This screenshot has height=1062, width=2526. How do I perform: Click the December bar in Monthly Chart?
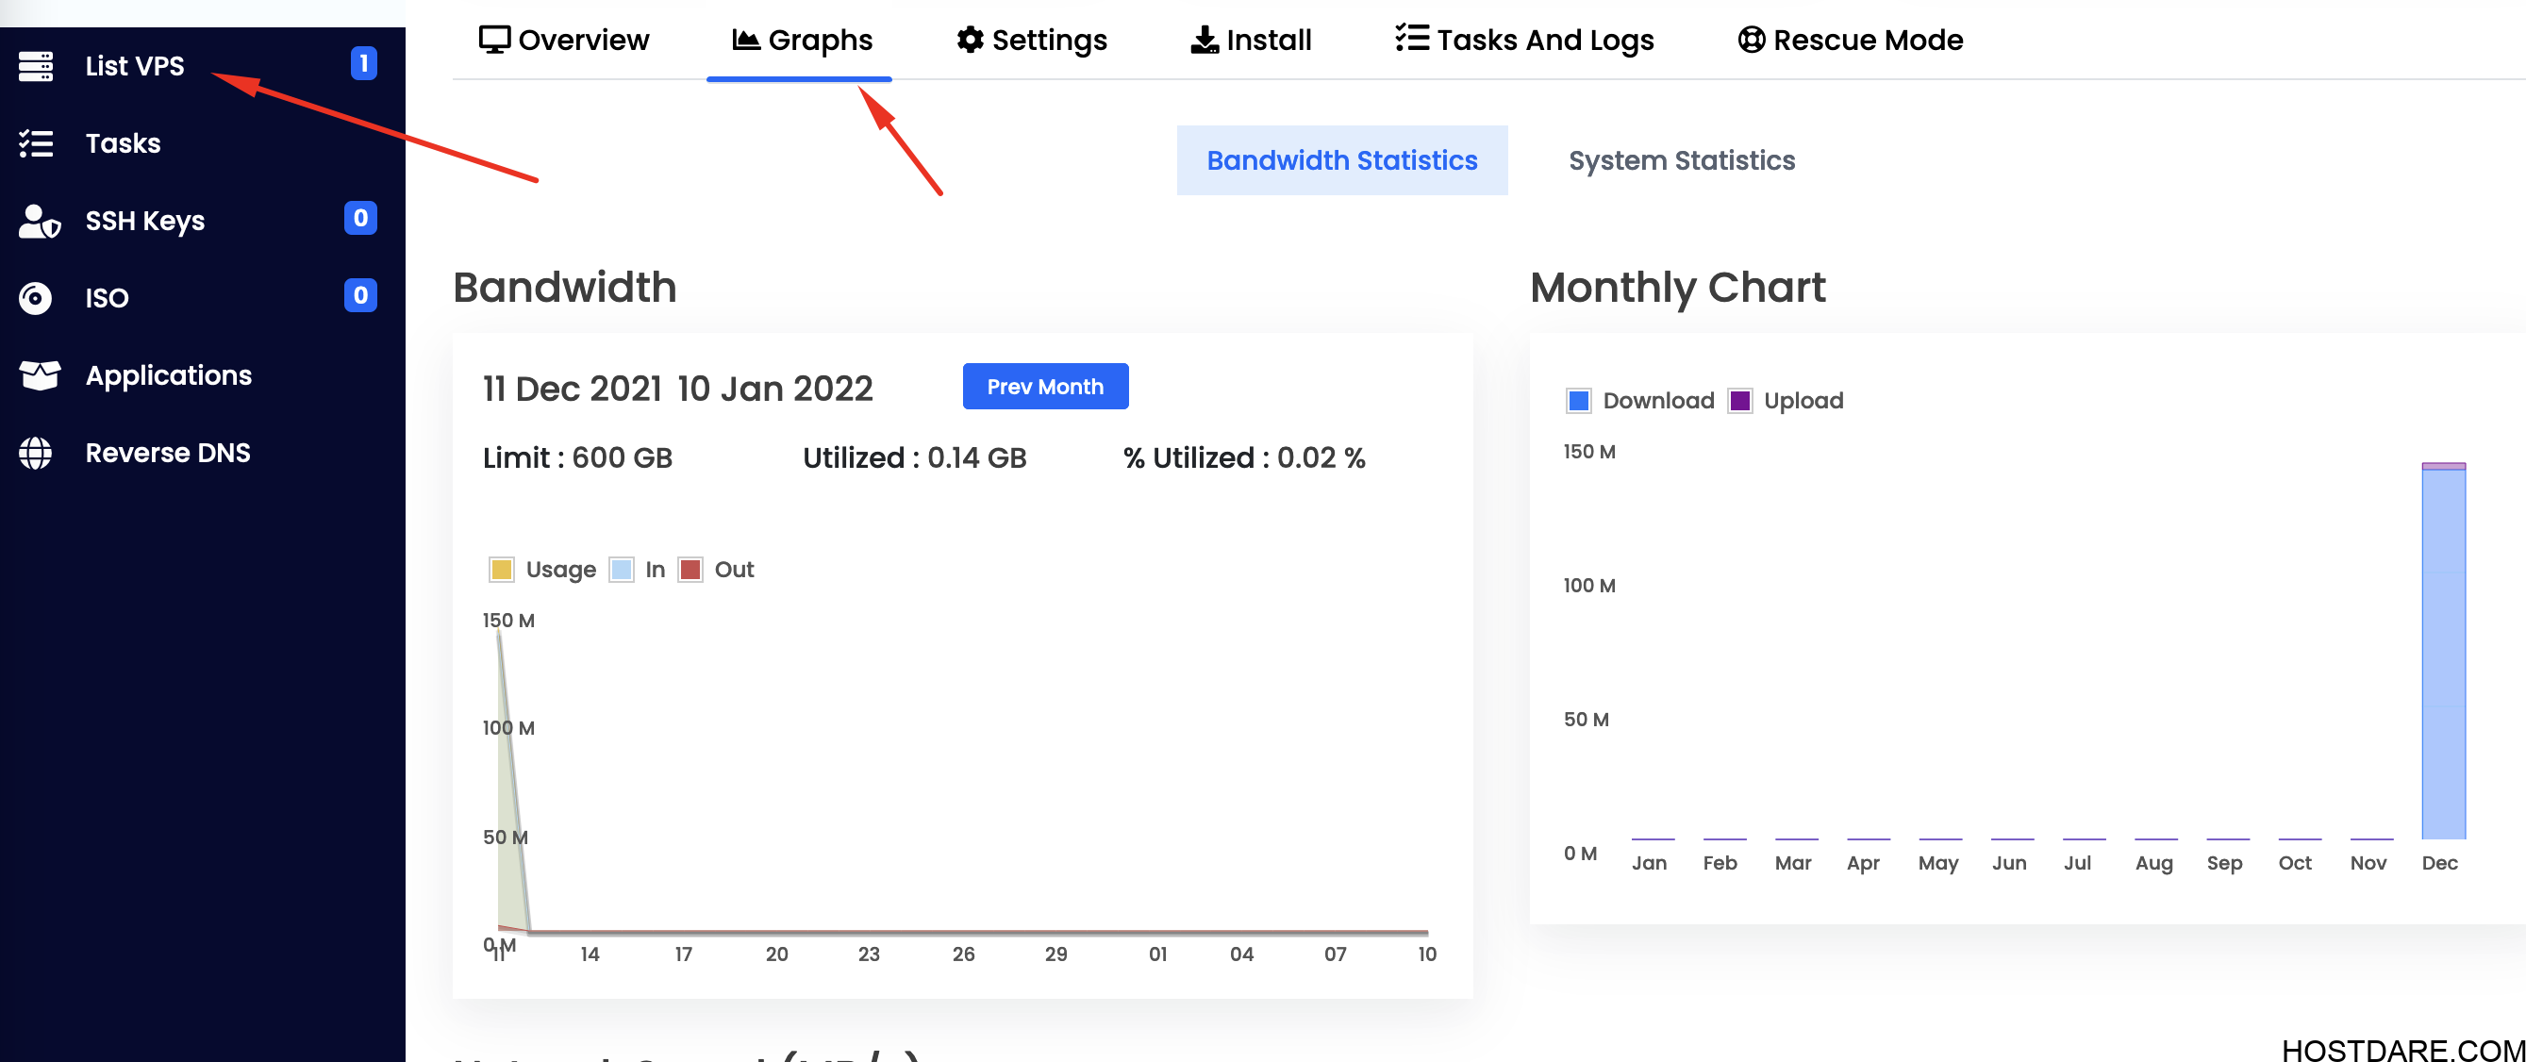[2444, 651]
